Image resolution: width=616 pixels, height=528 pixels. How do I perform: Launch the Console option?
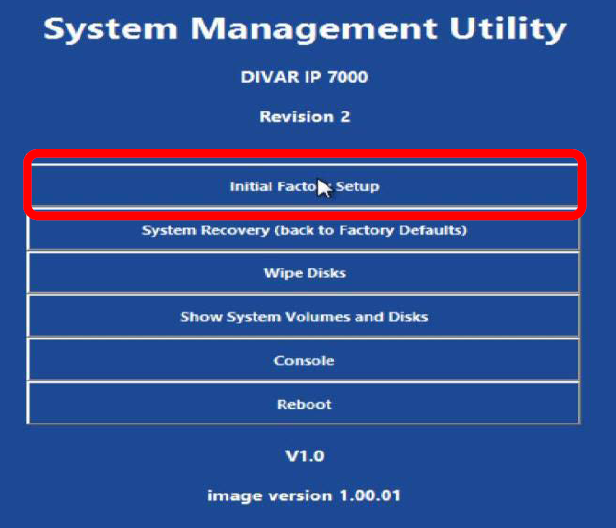point(305,360)
